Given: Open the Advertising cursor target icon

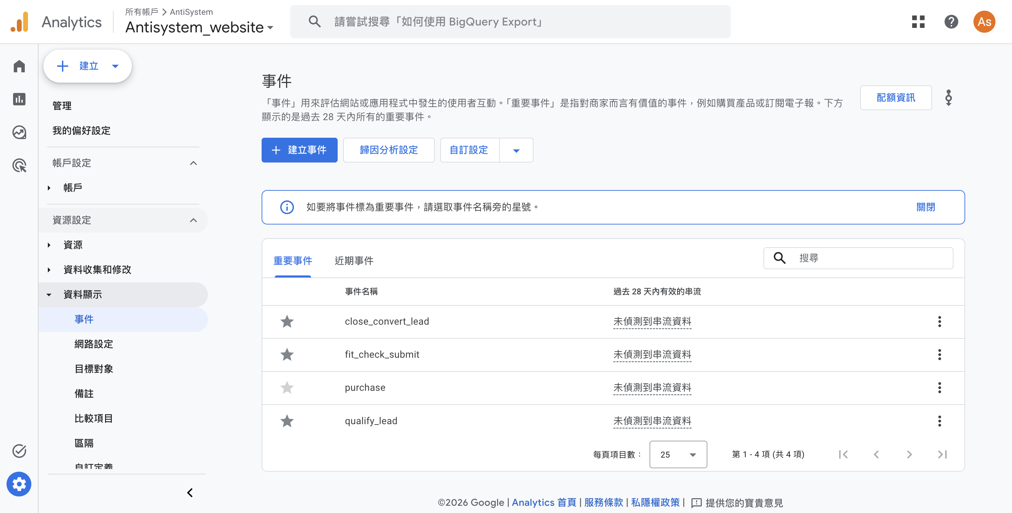Looking at the screenshot, I should [19, 165].
